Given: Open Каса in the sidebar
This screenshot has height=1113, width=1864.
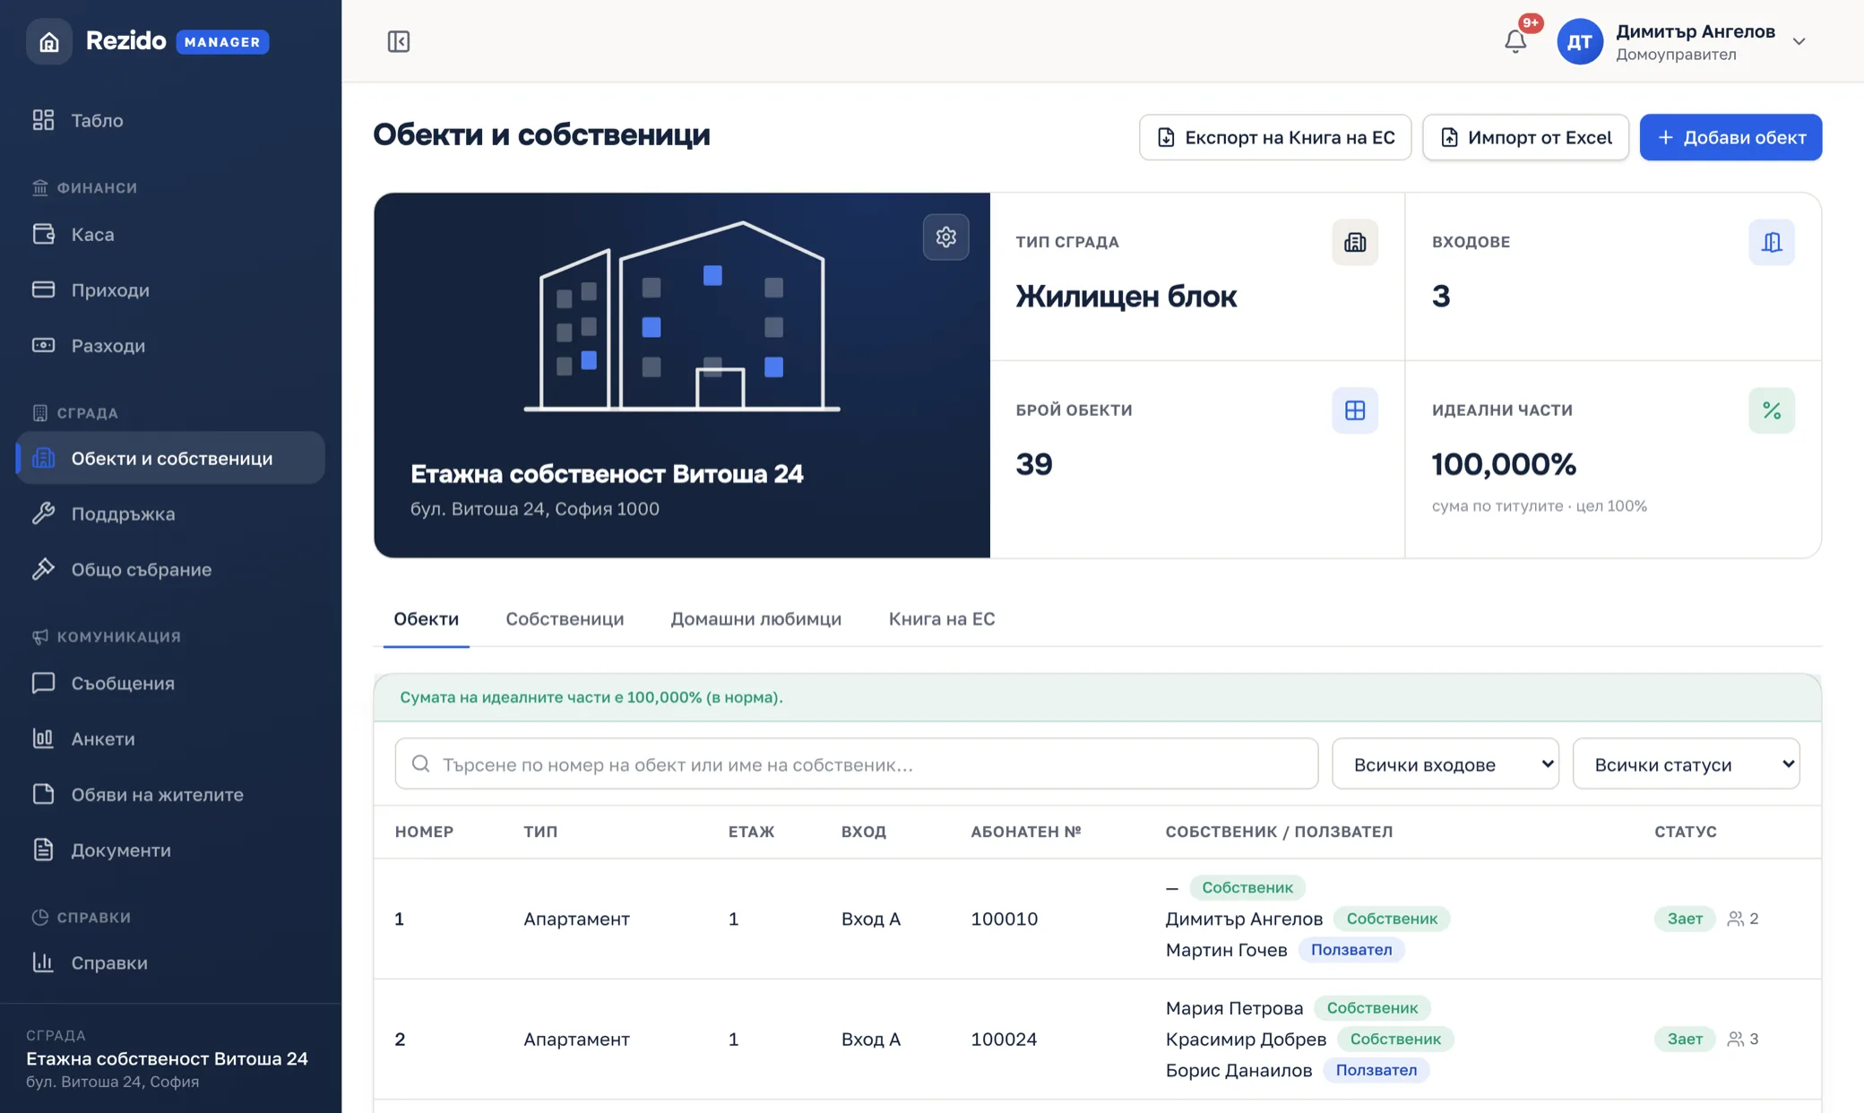Looking at the screenshot, I should click(170, 235).
